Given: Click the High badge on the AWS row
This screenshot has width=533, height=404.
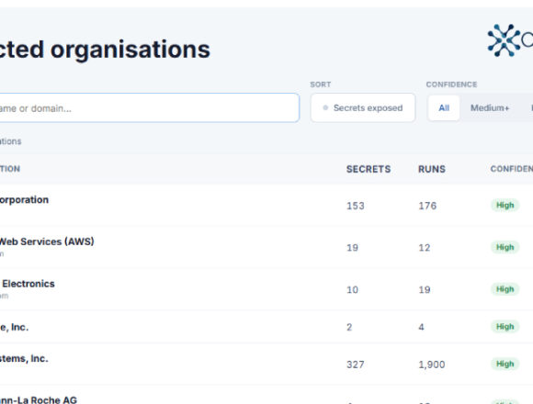Looking at the screenshot, I should (x=505, y=247).
